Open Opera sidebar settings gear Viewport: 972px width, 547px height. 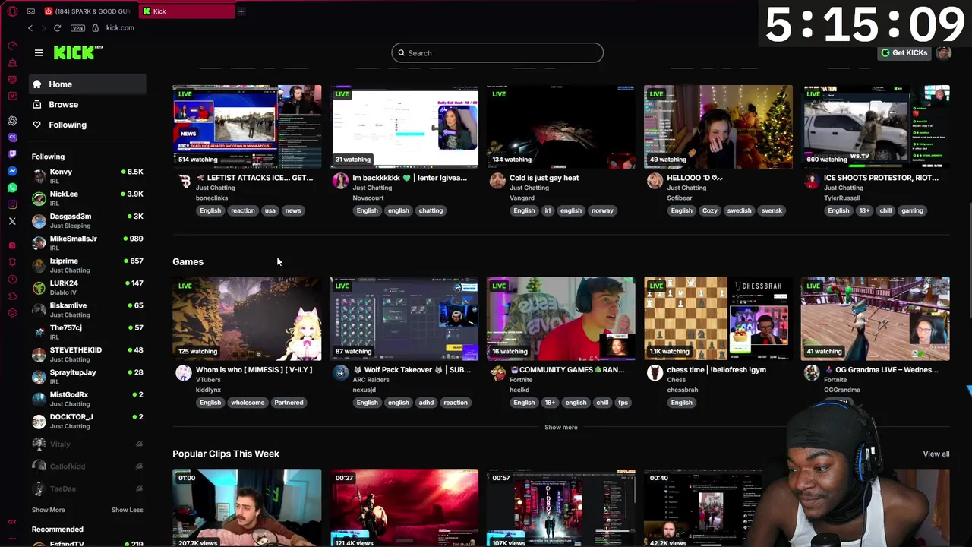(12, 312)
